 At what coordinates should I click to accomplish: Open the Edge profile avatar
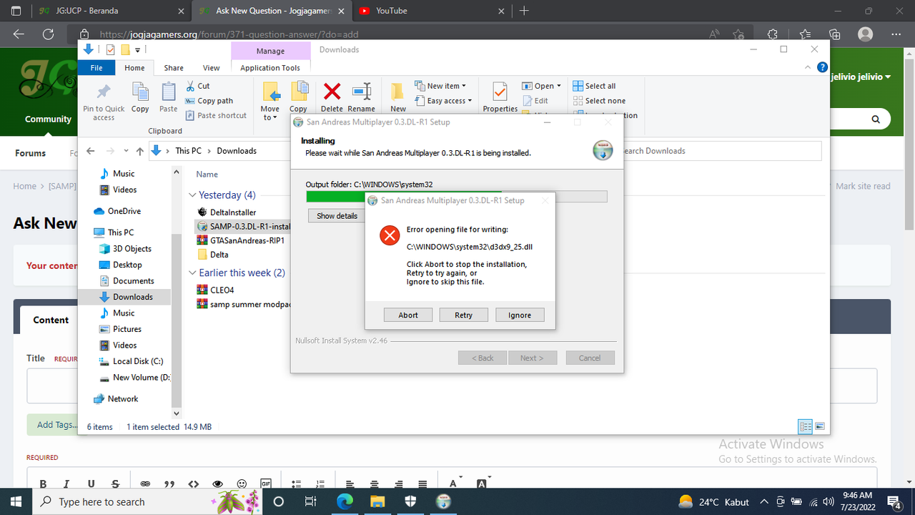tap(866, 34)
